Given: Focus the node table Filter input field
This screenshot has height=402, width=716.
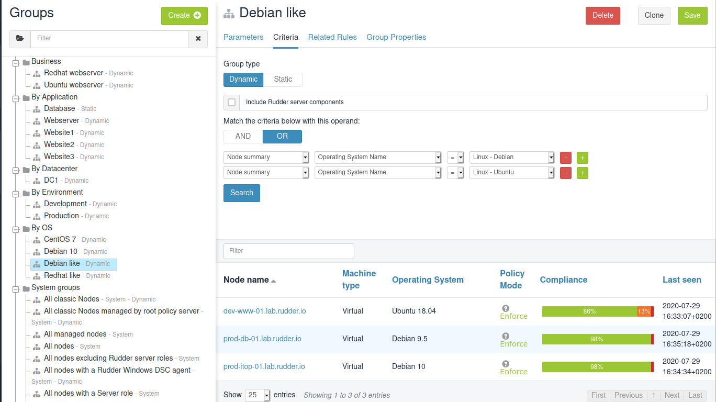Looking at the screenshot, I should 289,251.
